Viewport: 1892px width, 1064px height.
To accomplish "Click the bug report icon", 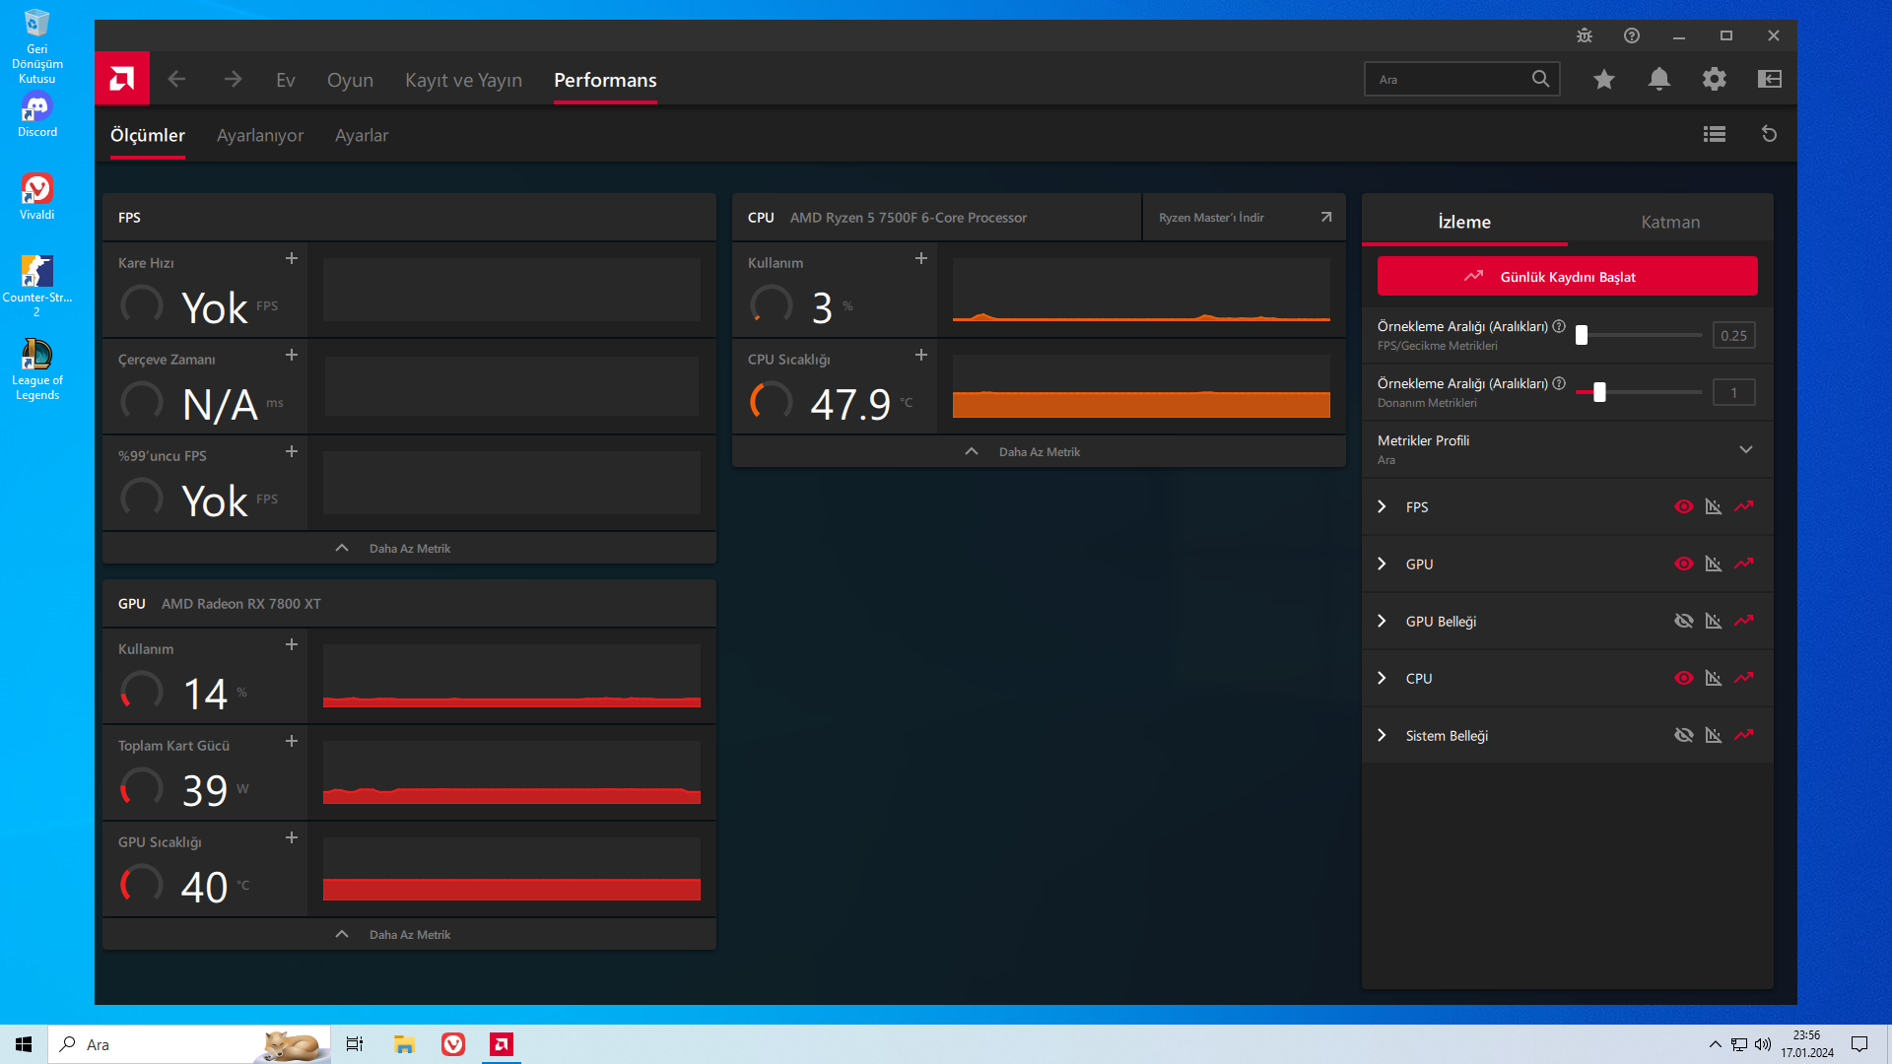I will [x=1585, y=35].
